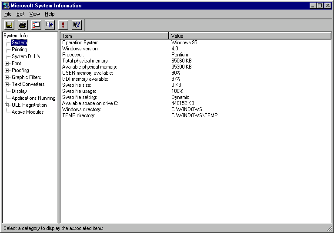334x233 pixels.
Task: Select the System category
Action: (x=19, y=43)
